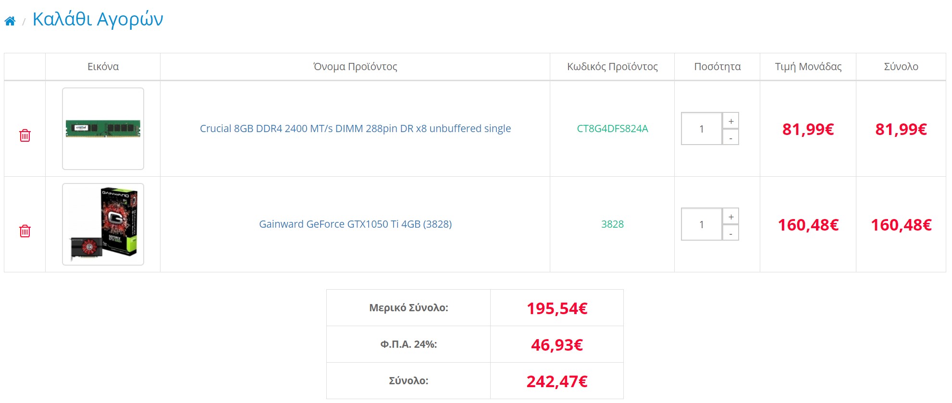Click the Gainward graphics card thumbnail

coord(103,224)
